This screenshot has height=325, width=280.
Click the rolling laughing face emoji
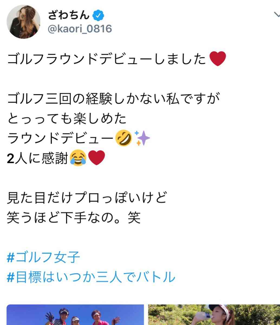(124, 138)
